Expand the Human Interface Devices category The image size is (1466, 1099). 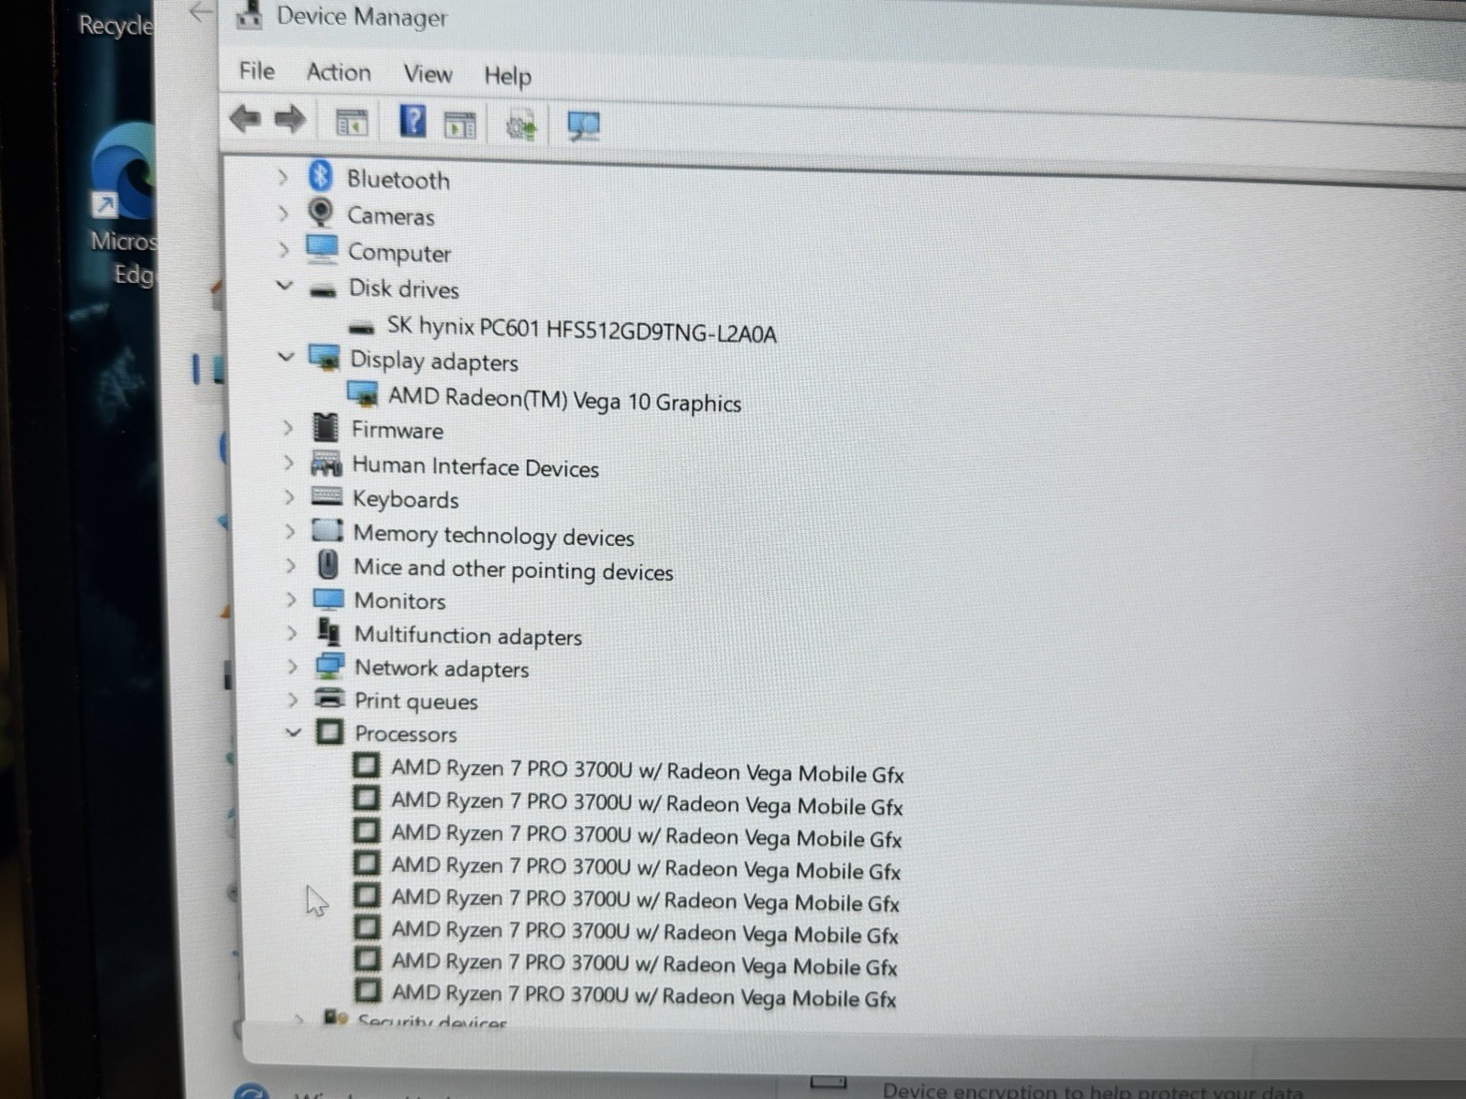(x=289, y=463)
